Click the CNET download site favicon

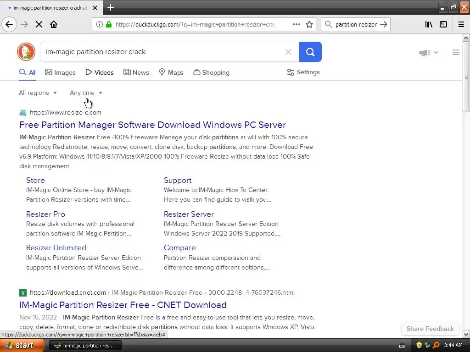[23, 293]
